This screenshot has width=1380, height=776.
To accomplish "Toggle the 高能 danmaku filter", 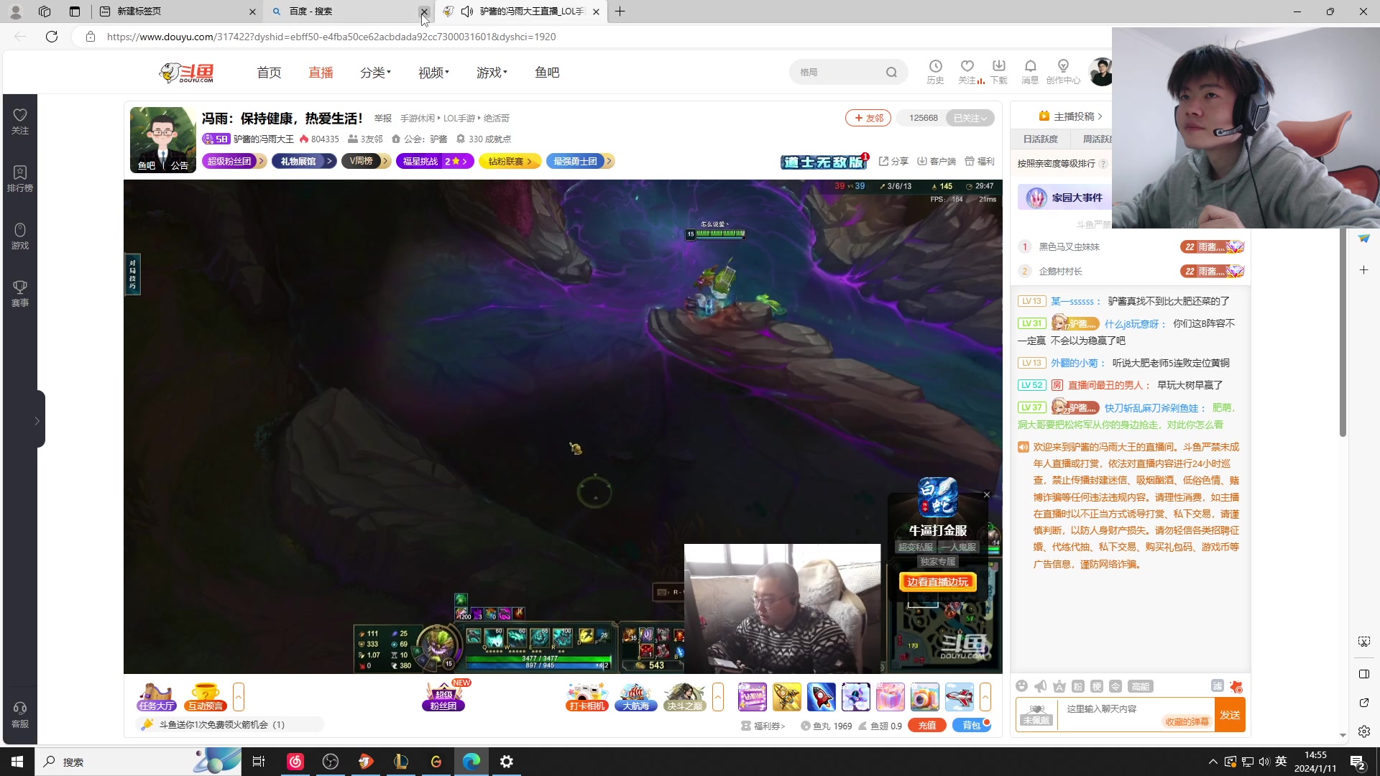I will coord(1140,686).
